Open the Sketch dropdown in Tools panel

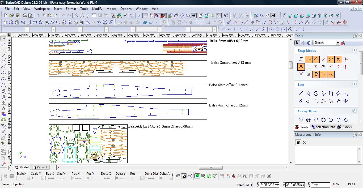pyautogui.click(x=337, y=43)
